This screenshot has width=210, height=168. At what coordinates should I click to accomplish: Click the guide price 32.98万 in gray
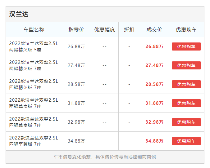click(x=76, y=122)
